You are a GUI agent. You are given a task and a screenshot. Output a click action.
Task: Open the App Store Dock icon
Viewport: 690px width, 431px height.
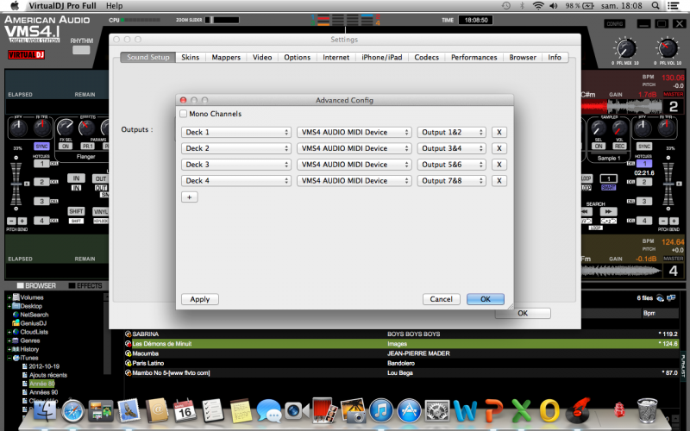pos(409,411)
